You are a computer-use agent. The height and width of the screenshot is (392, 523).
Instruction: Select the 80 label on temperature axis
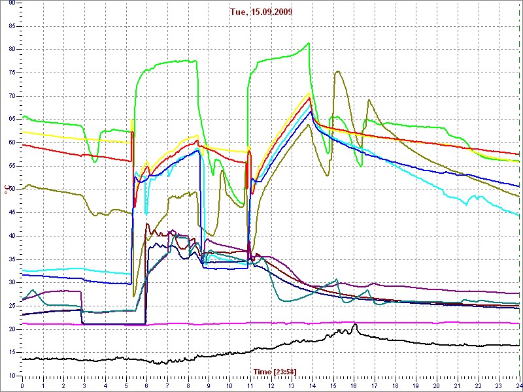pyautogui.click(x=11, y=50)
